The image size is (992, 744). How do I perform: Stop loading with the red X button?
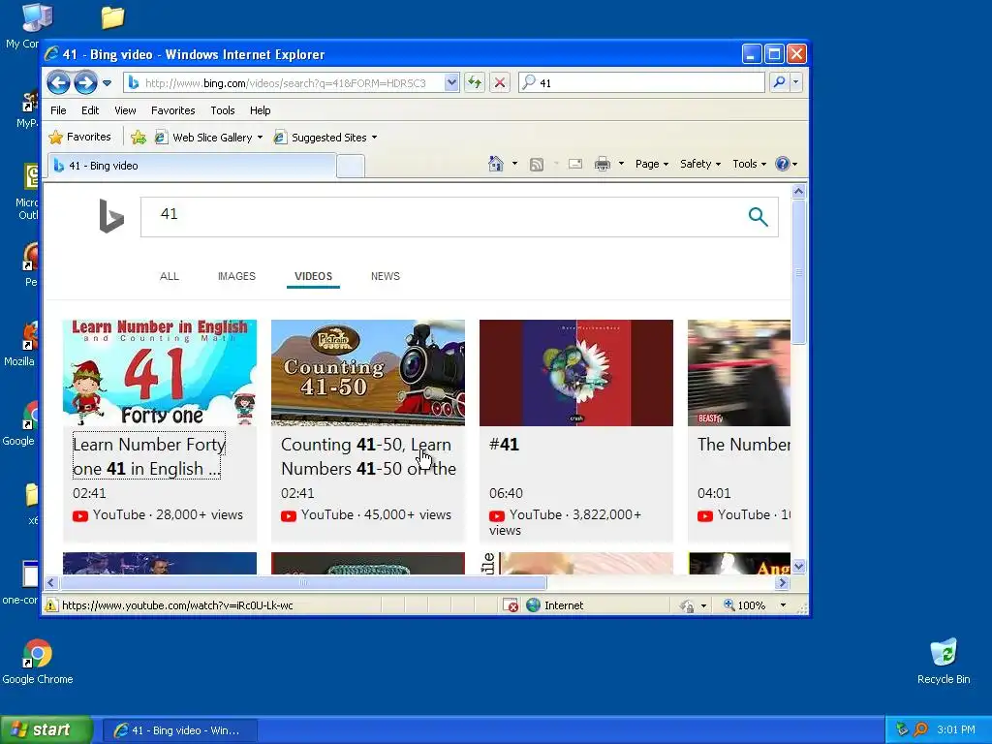point(500,82)
